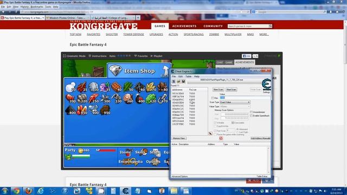The width and height of the screenshot is (347, 195).
Task: Open the game Encyclopedia
Action: pyautogui.click(x=131, y=161)
